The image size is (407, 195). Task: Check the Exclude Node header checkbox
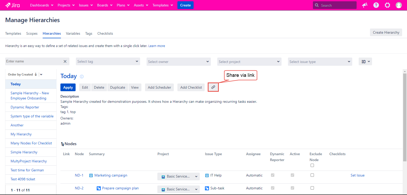(312, 165)
